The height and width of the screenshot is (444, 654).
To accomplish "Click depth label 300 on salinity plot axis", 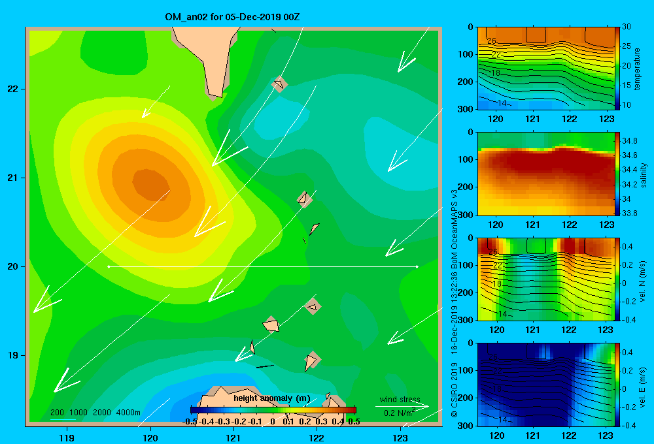I will point(466,215).
